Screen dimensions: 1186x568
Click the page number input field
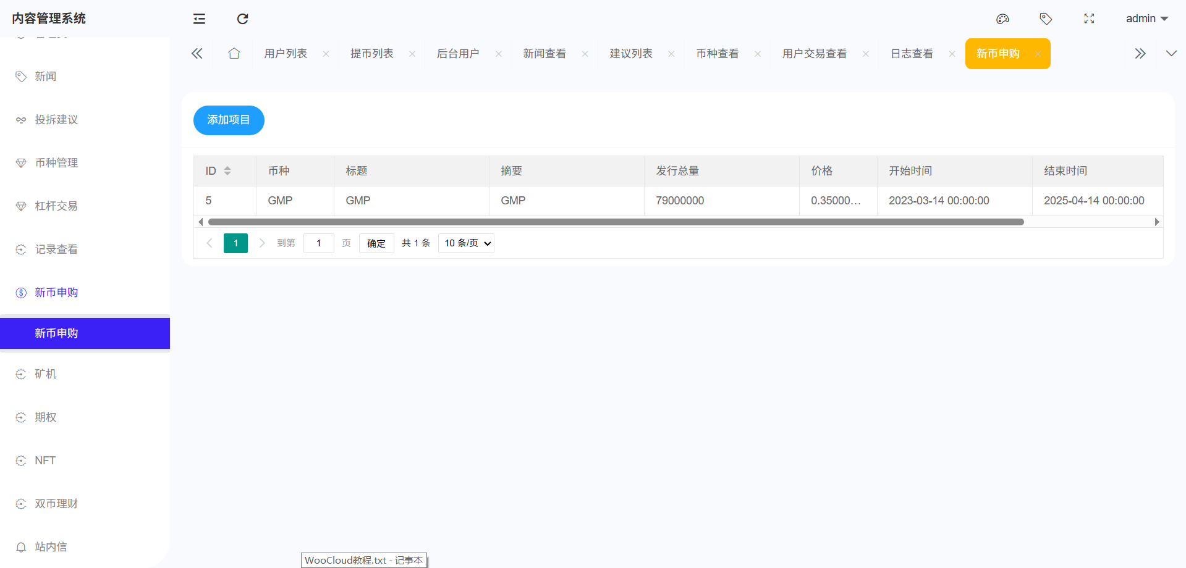tap(318, 243)
